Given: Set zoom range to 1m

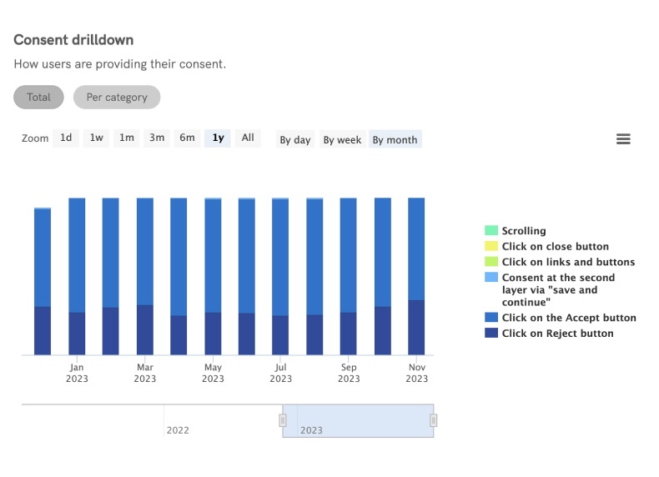Looking at the screenshot, I should pyautogui.click(x=127, y=138).
